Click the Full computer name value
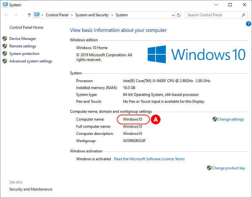The image size is (252, 198). tap(133, 126)
